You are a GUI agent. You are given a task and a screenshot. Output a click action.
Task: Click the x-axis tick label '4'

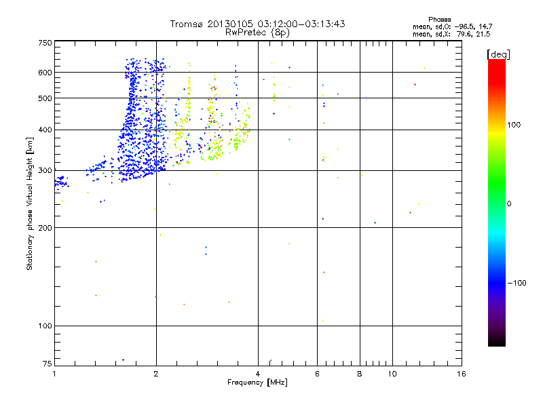[x=258, y=374]
